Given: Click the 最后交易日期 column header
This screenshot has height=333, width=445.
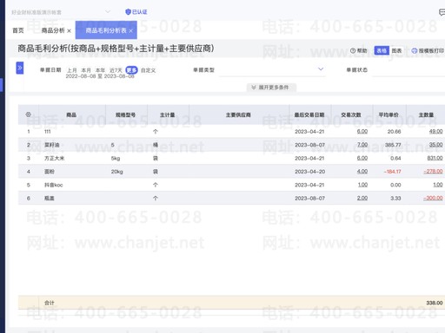Looking at the screenshot, I should pos(309,114).
